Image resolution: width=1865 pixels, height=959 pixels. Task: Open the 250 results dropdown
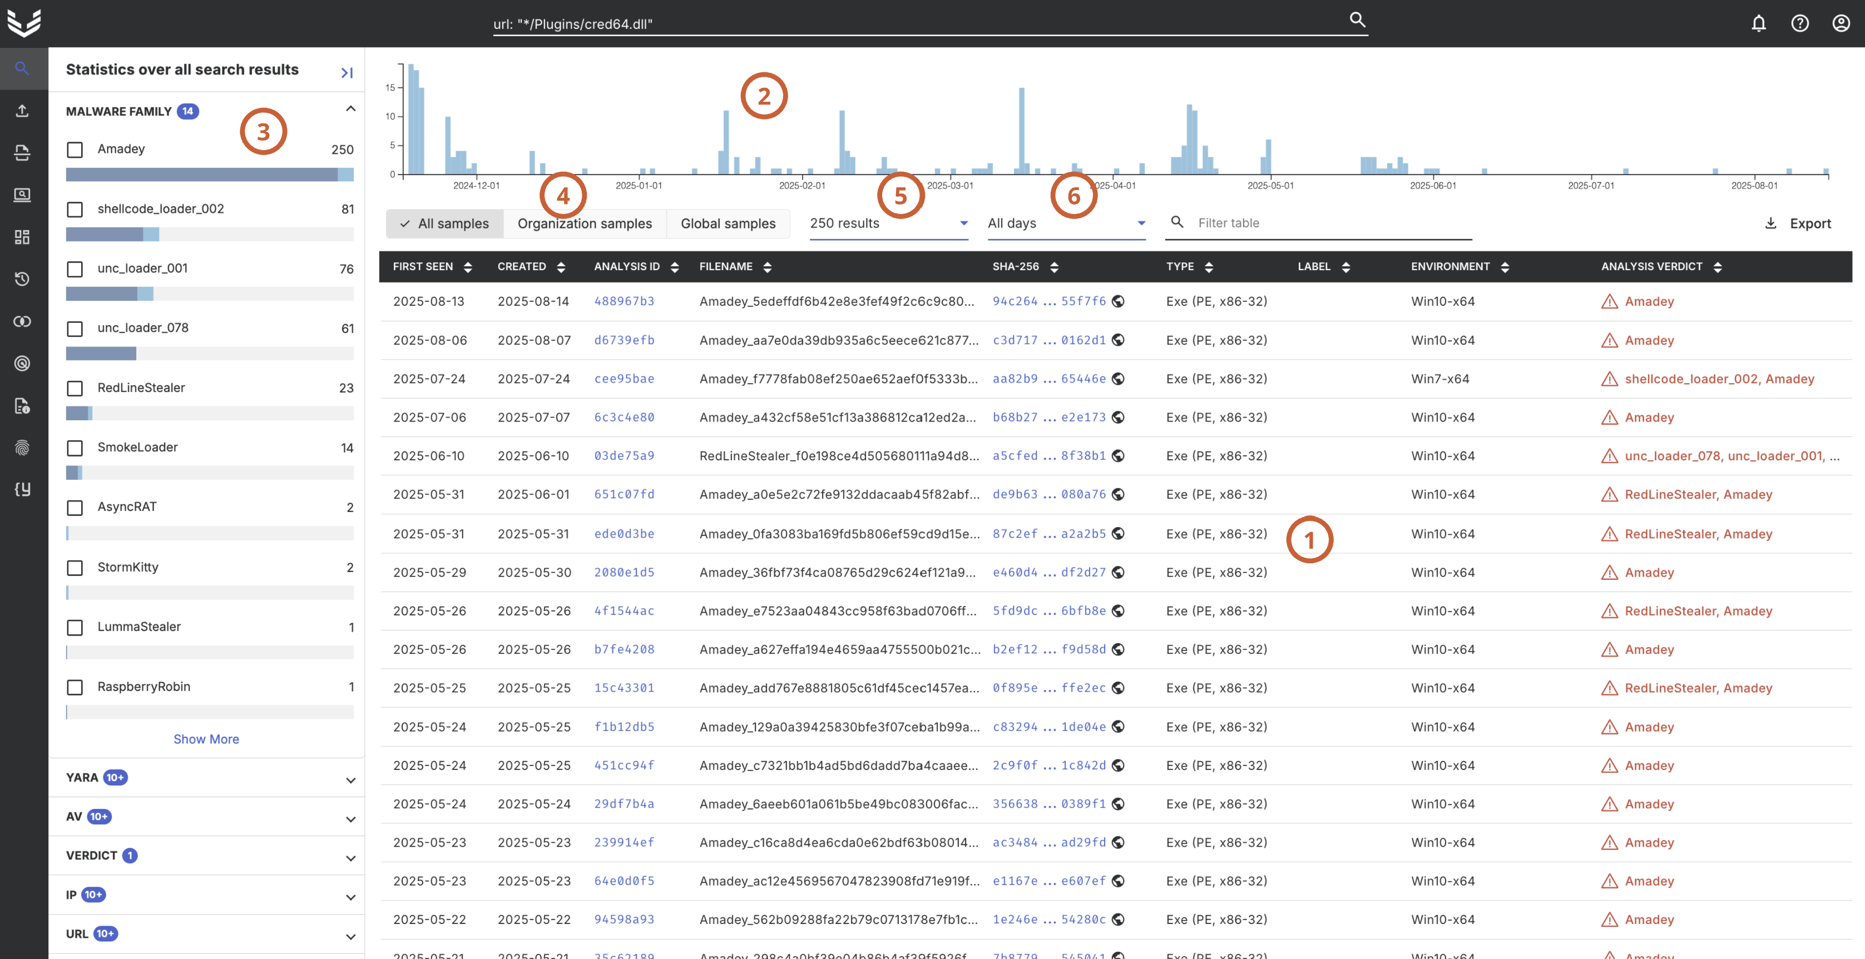click(x=888, y=223)
